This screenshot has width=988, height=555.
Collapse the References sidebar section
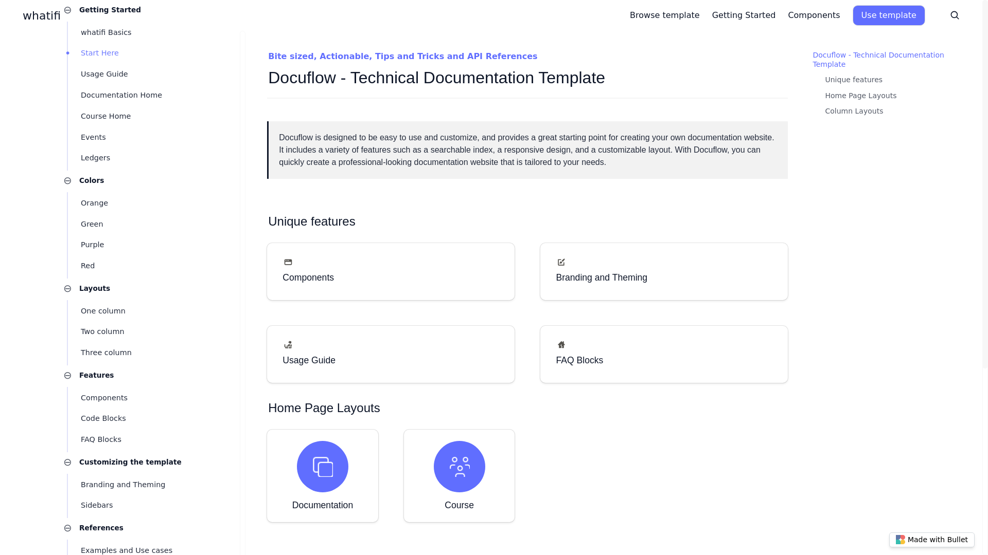click(x=67, y=528)
